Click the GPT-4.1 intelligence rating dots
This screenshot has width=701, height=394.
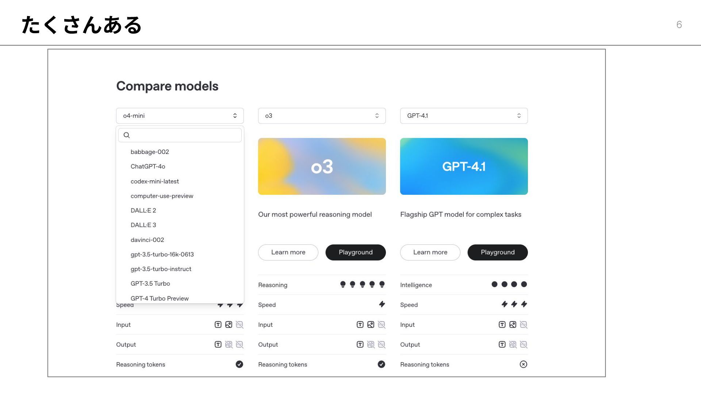509,284
